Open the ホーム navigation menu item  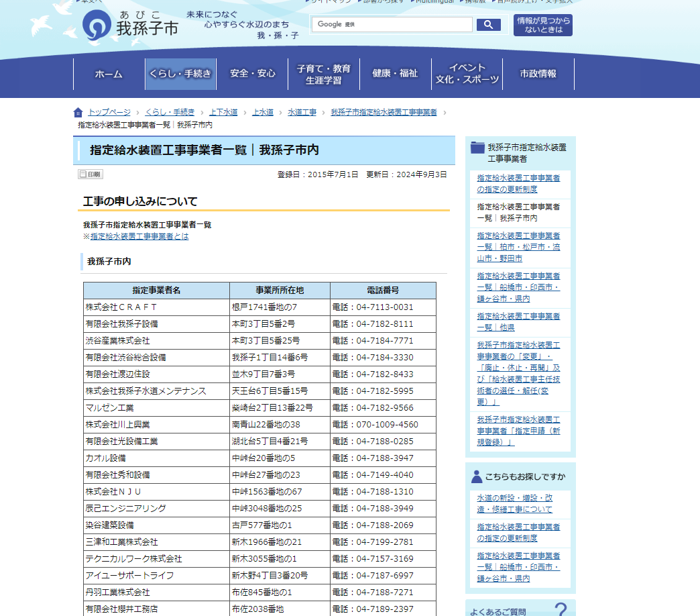click(109, 74)
